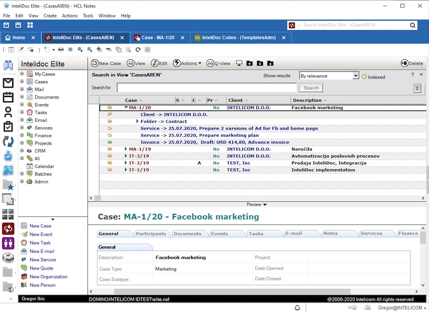
Task: Open the Mail icon in top blue bar
Action: pos(6,25)
